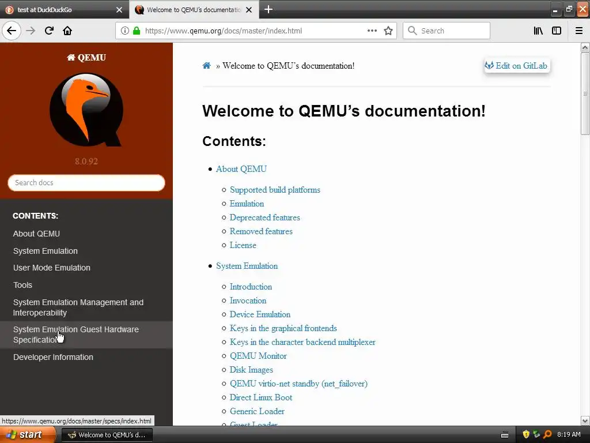Go back with the browser back arrow
The height and width of the screenshot is (443, 590).
coord(12,31)
